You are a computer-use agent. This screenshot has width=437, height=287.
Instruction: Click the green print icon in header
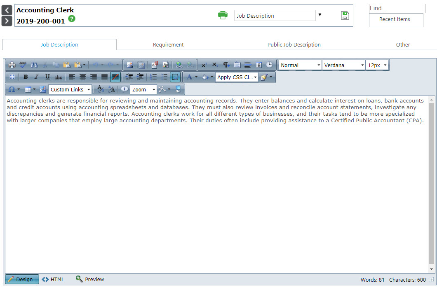pyautogui.click(x=223, y=15)
